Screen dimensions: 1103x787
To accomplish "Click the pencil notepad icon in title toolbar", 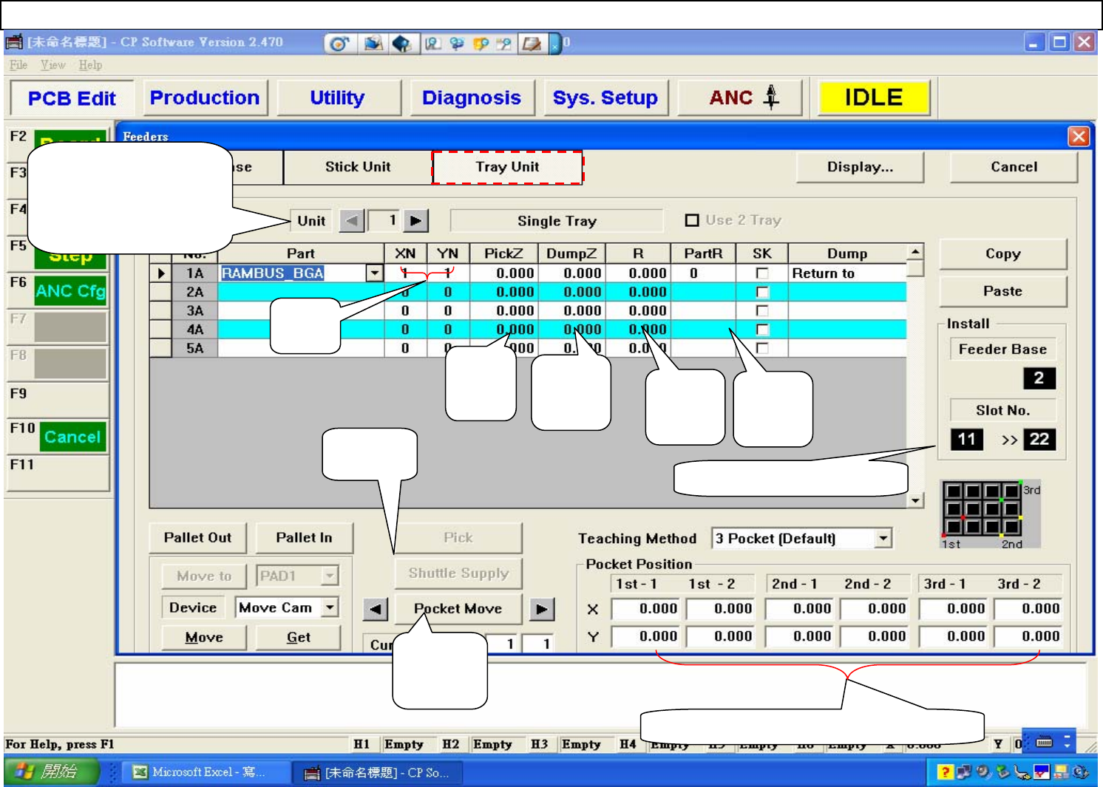I will tap(531, 44).
